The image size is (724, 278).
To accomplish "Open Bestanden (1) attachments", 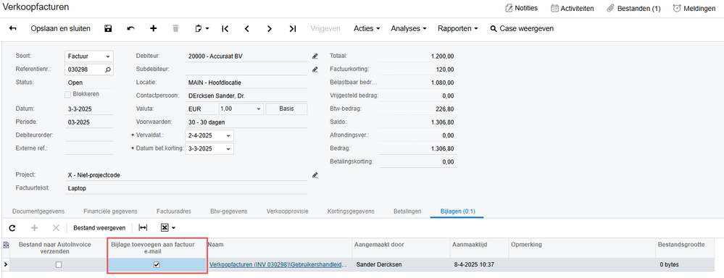I will (x=633, y=8).
